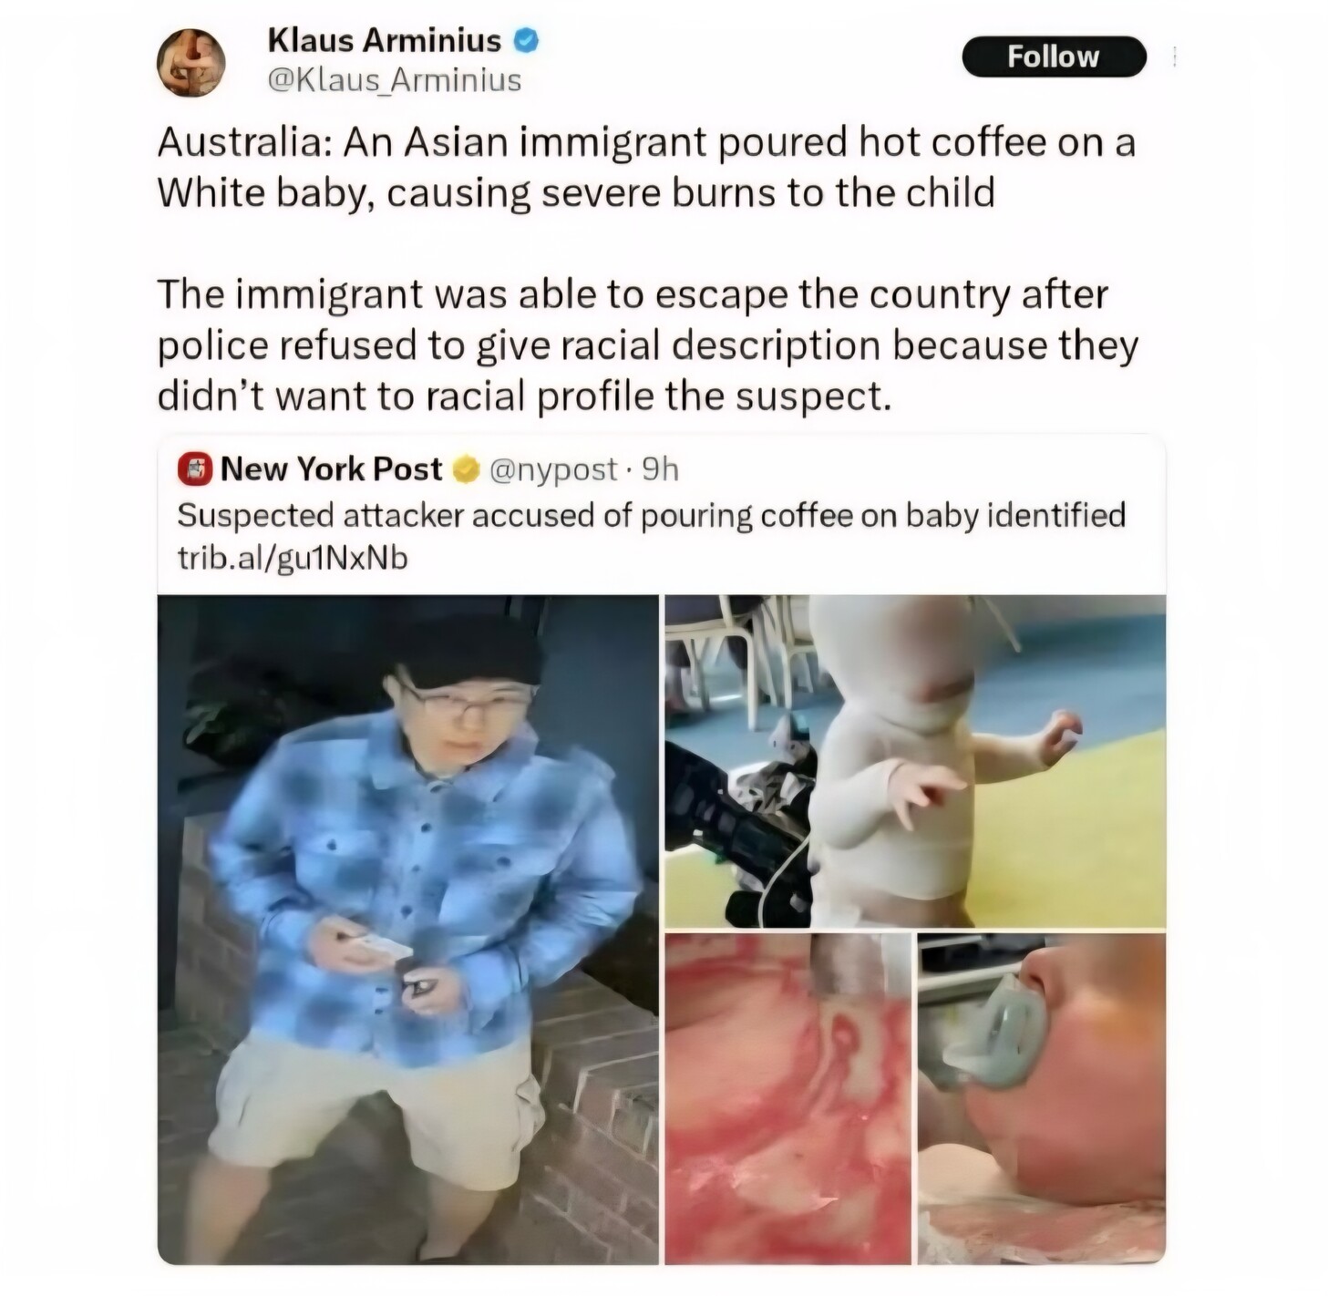Click the 9h timestamp on quoted post
Image resolution: width=1328 pixels, height=1296 pixels.
(660, 469)
